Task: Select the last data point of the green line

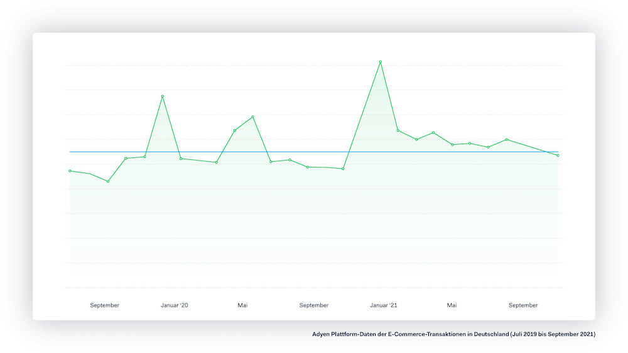Action: pyautogui.click(x=558, y=155)
